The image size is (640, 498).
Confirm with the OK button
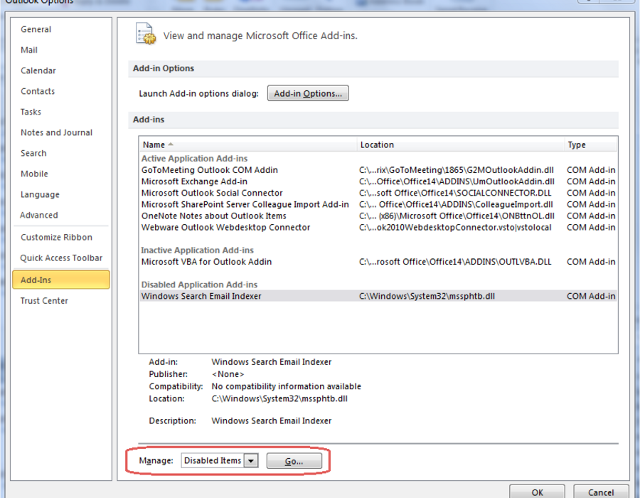[537, 492]
